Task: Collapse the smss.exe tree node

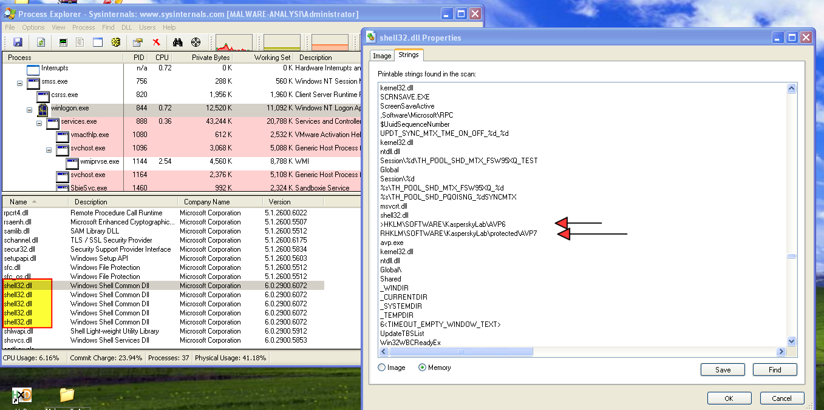Action: (x=19, y=82)
